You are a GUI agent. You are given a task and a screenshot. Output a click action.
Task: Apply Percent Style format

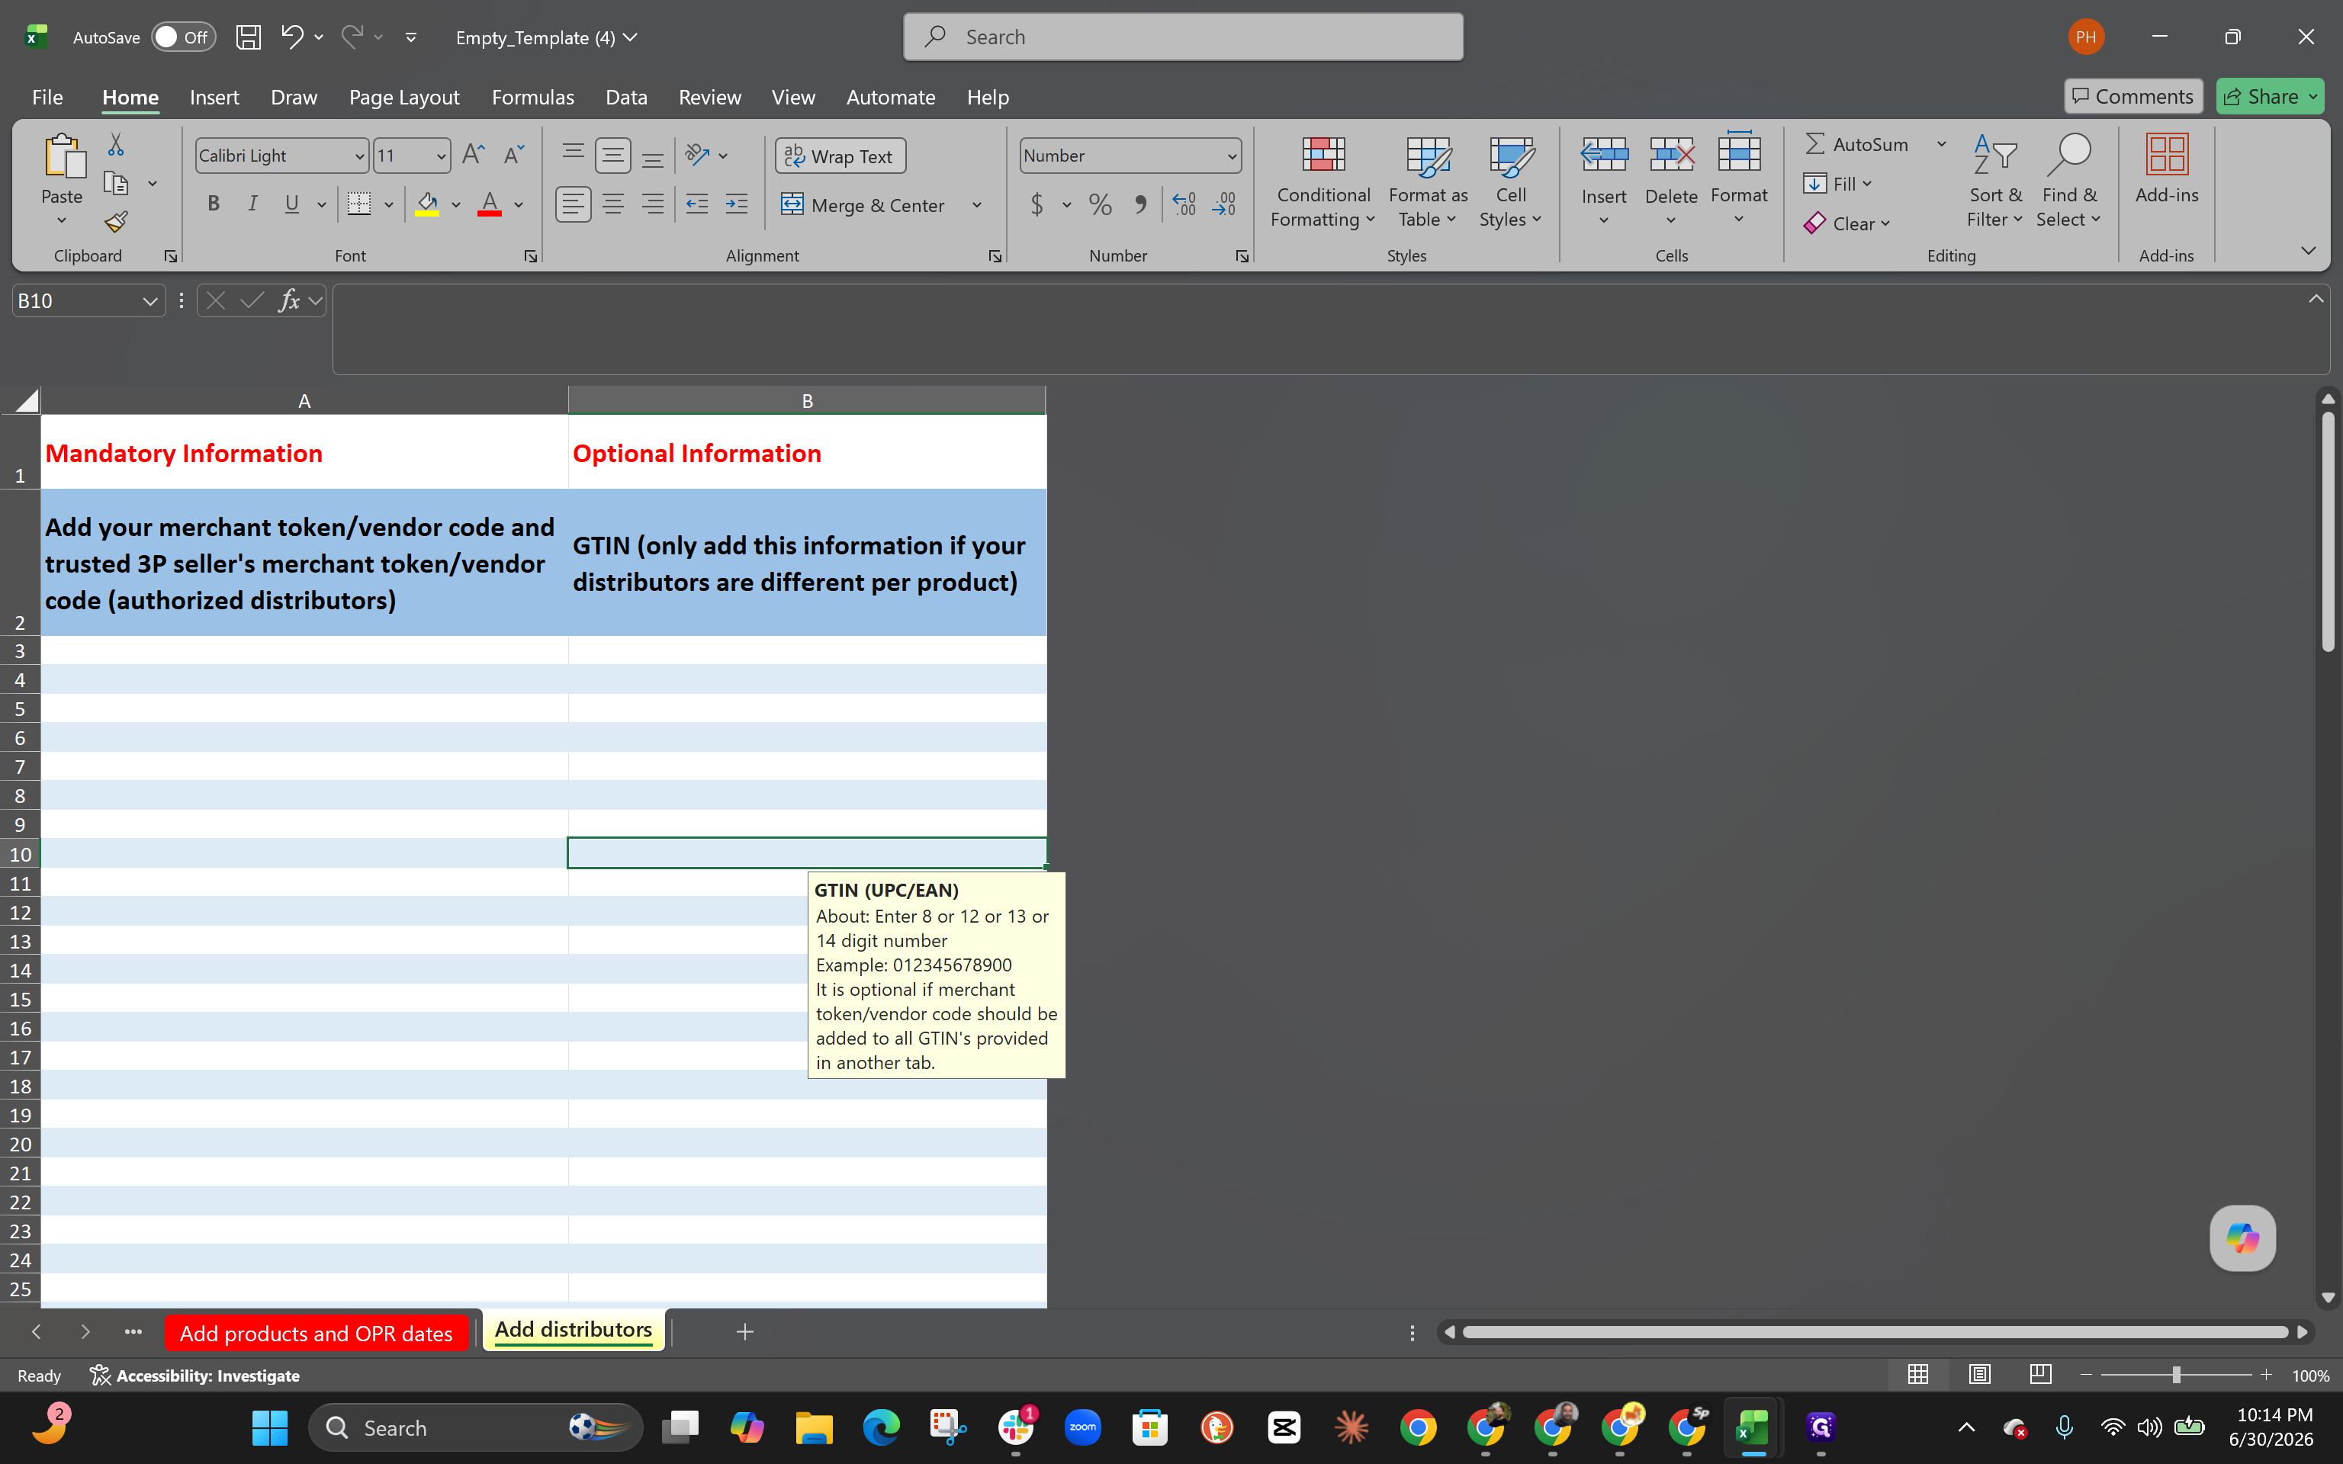(x=1100, y=204)
